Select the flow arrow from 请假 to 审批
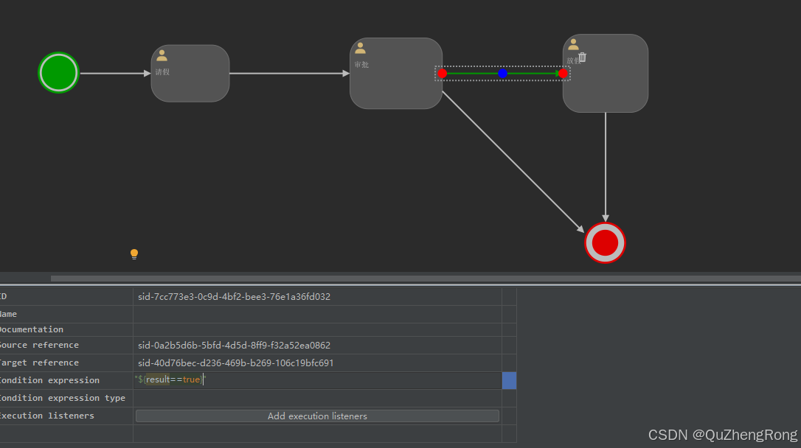 click(x=290, y=74)
